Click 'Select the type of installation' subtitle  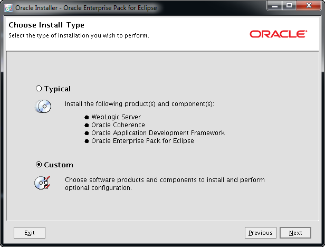79,35
